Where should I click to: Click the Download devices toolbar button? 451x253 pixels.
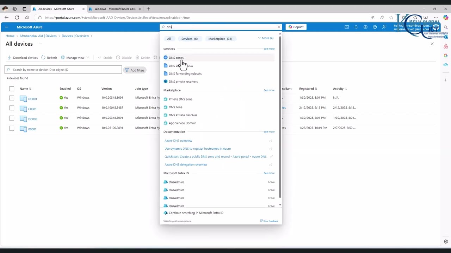[23, 58]
